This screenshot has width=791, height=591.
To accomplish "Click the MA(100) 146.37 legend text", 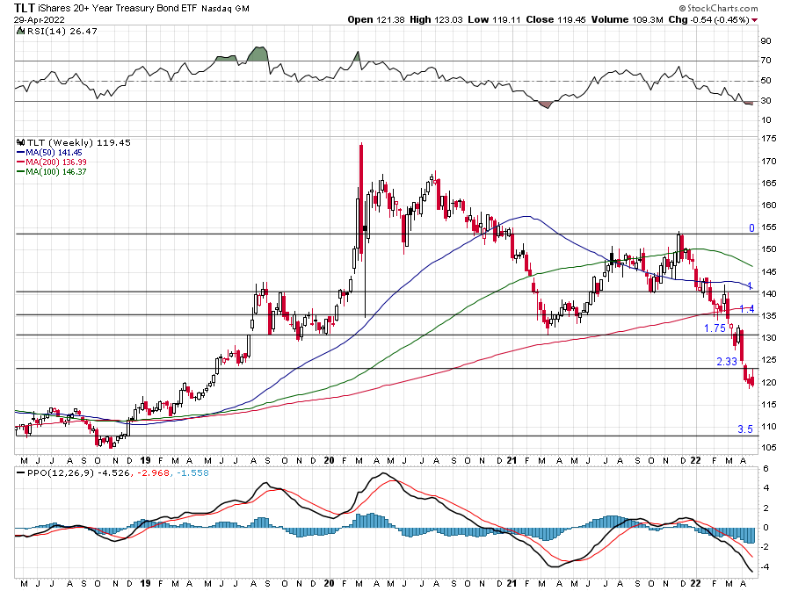I will pos(56,172).
